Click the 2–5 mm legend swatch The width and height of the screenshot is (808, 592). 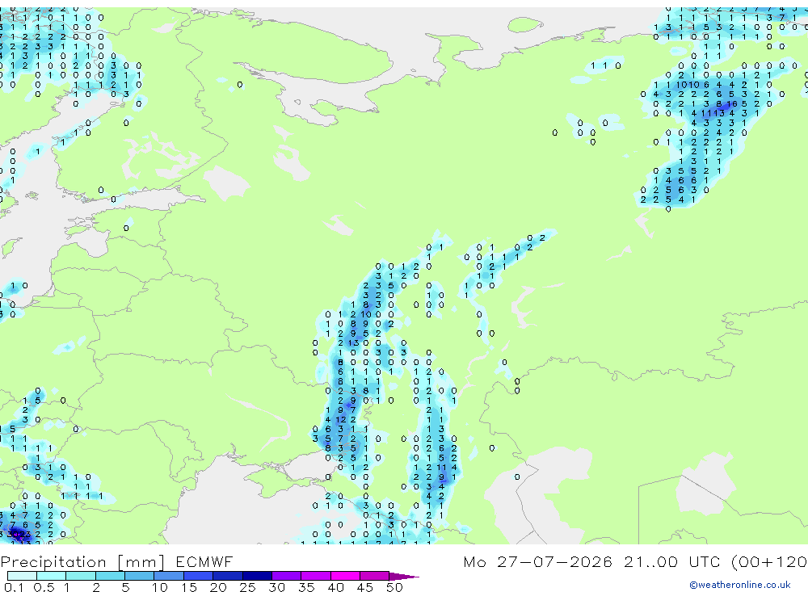(x=110, y=576)
